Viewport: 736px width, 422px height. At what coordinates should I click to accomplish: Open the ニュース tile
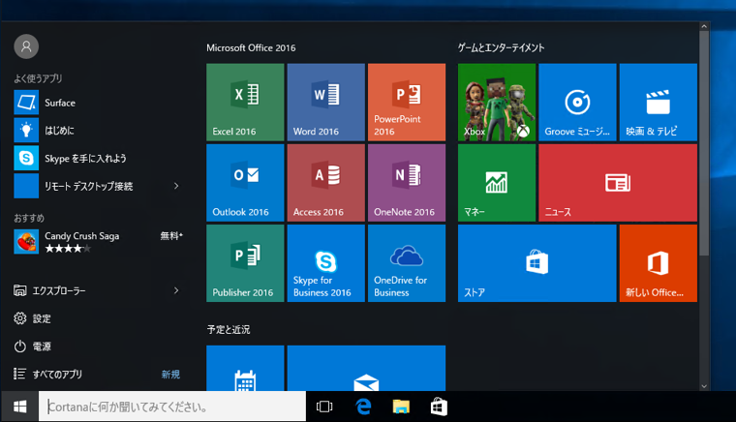pos(618,183)
